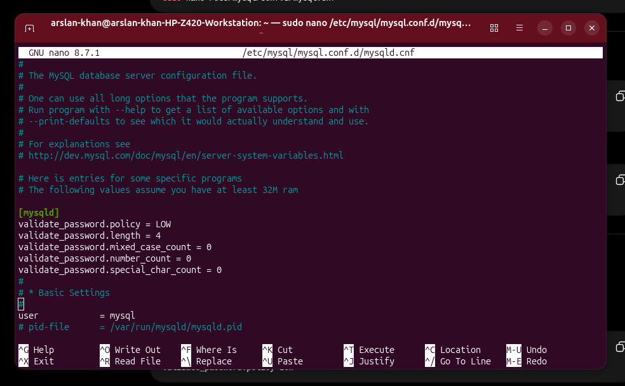This screenshot has height=386, width=625.
Task: Choose the ^R Read File shortcut
Action: [130, 361]
